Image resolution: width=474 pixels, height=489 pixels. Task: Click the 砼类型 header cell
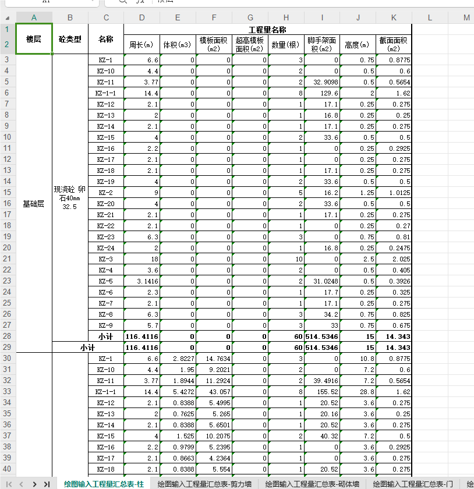click(x=70, y=39)
